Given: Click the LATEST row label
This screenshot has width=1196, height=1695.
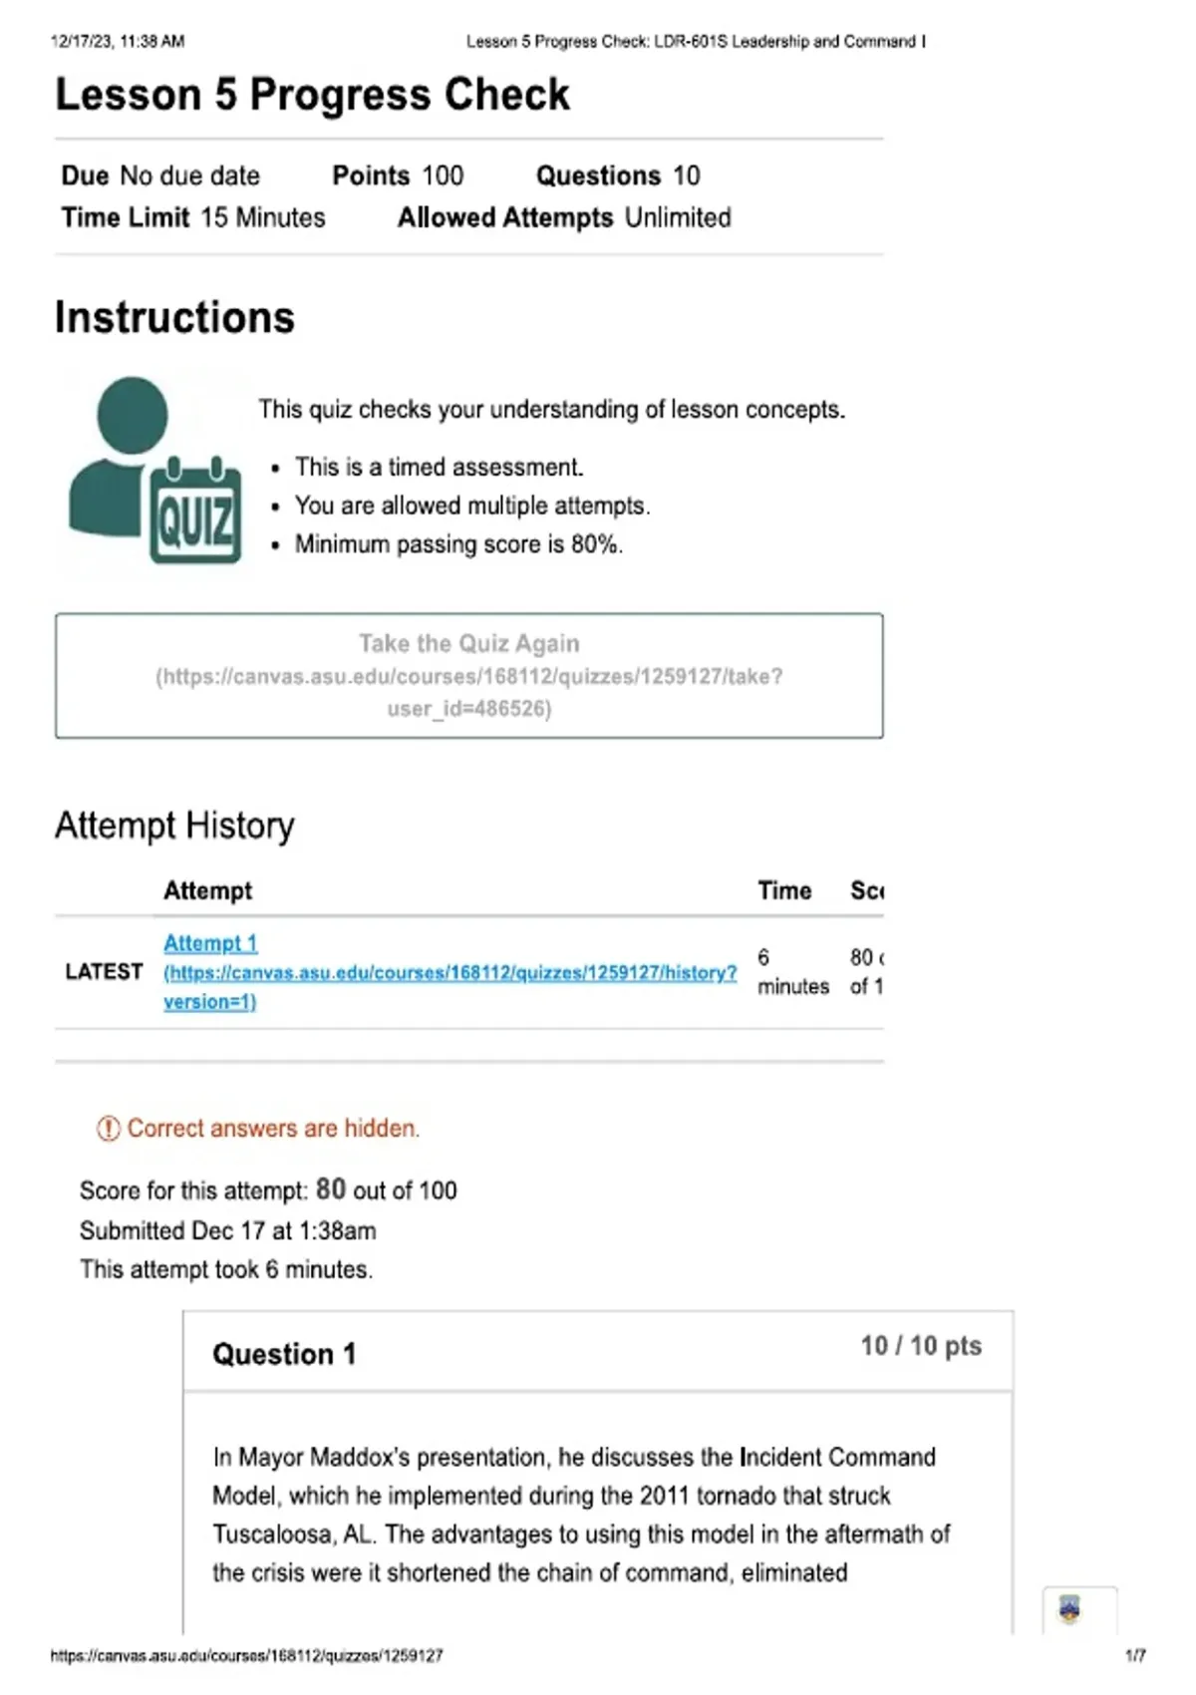Looking at the screenshot, I should (x=104, y=972).
